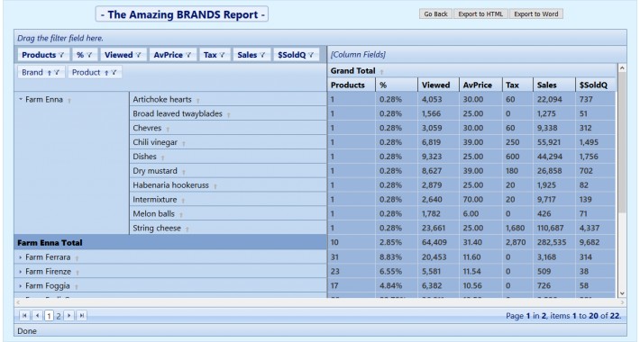640x342 pixels.
Task: Collapse the Farm Enna brand group
Action: [21, 99]
